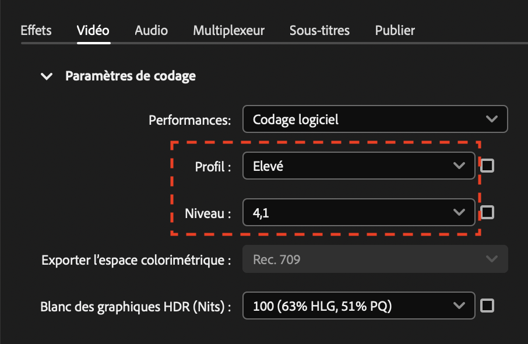The height and width of the screenshot is (344, 528).
Task: Open the Sous-titres tab
Action: coord(319,30)
